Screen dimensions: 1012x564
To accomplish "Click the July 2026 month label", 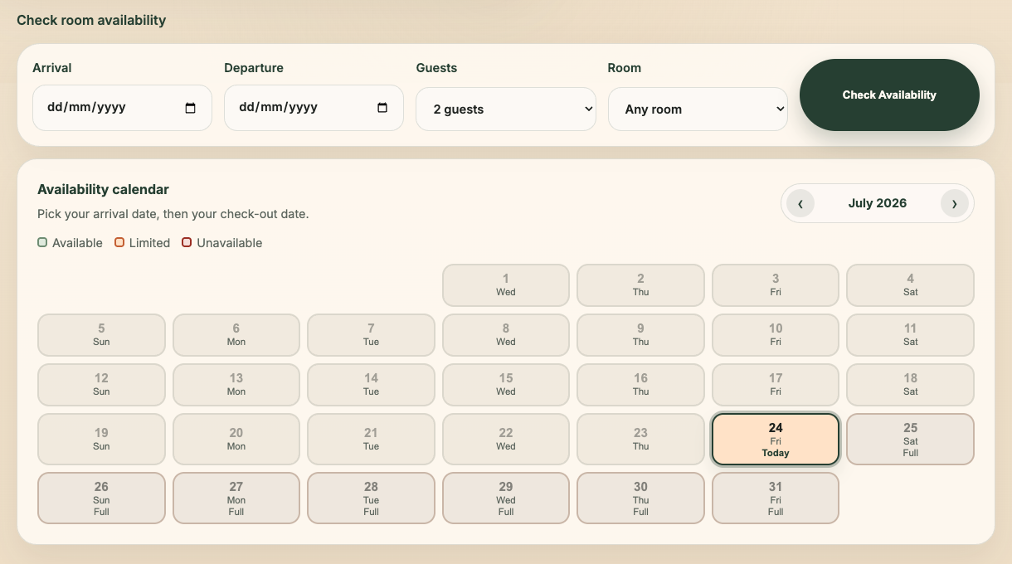I will 878,203.
